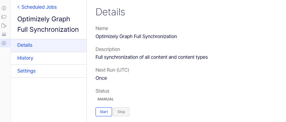This screenshot has height=122, width=286.
Task: Open the document edit pencil icon
Action: coord(4,25)
